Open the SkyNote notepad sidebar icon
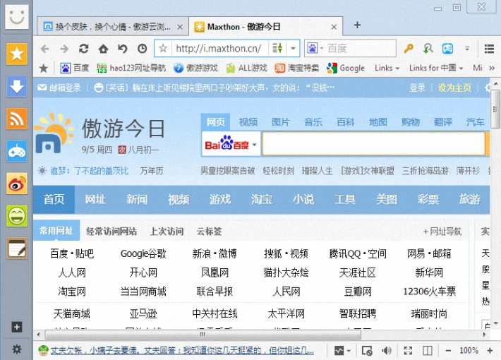The image size is (501, 360). pos(17,248)
